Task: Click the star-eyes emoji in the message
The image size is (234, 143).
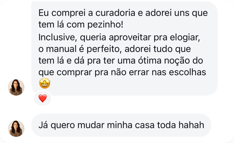Action: [x=45, y=84]
